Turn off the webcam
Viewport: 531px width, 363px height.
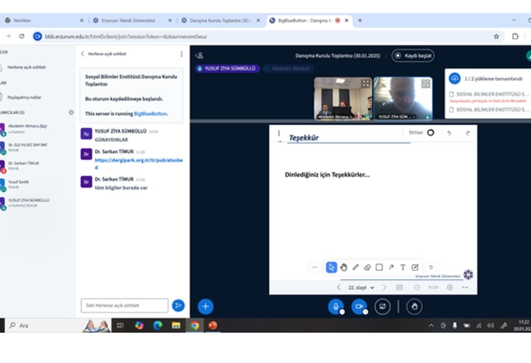[x=359, y=307]
